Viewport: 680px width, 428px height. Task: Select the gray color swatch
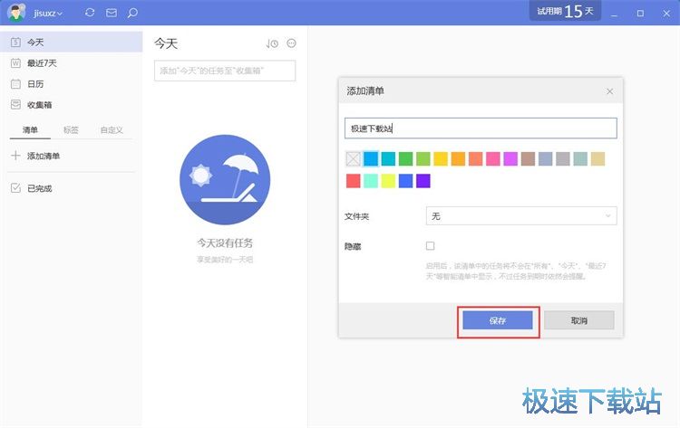563,159
